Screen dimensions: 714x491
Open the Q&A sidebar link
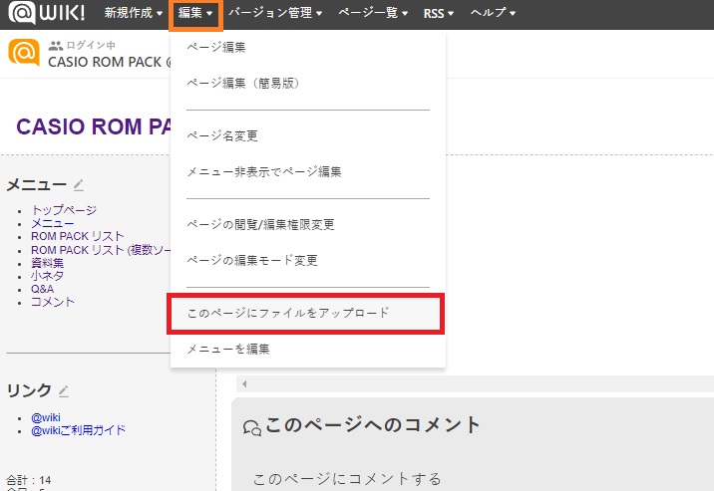pyautogui.click(x=42, y=289)
